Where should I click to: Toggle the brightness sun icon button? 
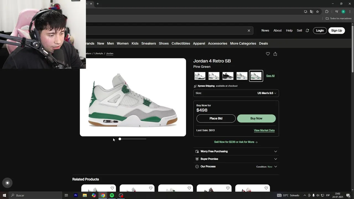pos(7,183)
